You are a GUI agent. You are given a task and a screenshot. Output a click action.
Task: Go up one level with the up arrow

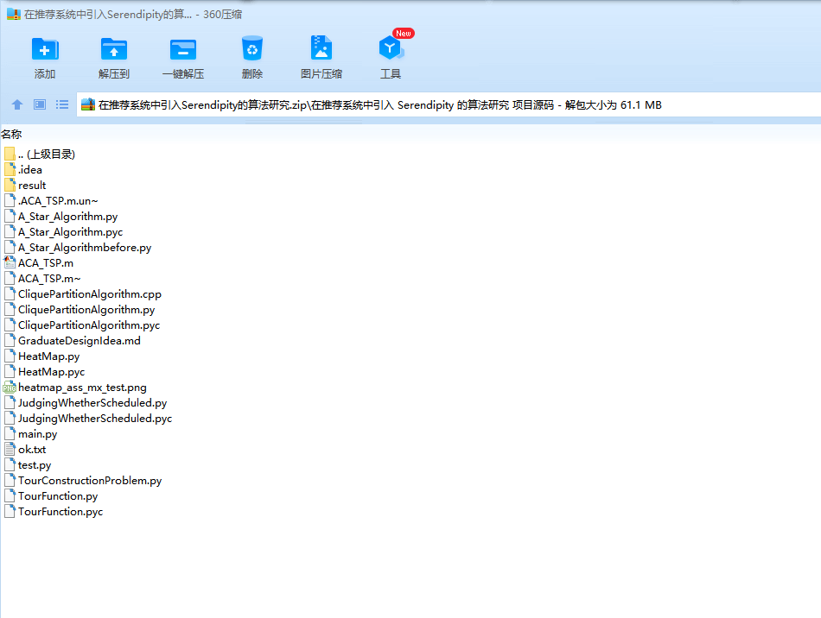pyautogui.click(x=17, y=104)
